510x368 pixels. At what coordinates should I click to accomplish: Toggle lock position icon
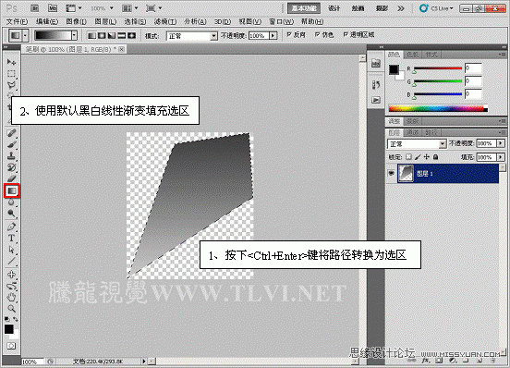click(427, 157)
